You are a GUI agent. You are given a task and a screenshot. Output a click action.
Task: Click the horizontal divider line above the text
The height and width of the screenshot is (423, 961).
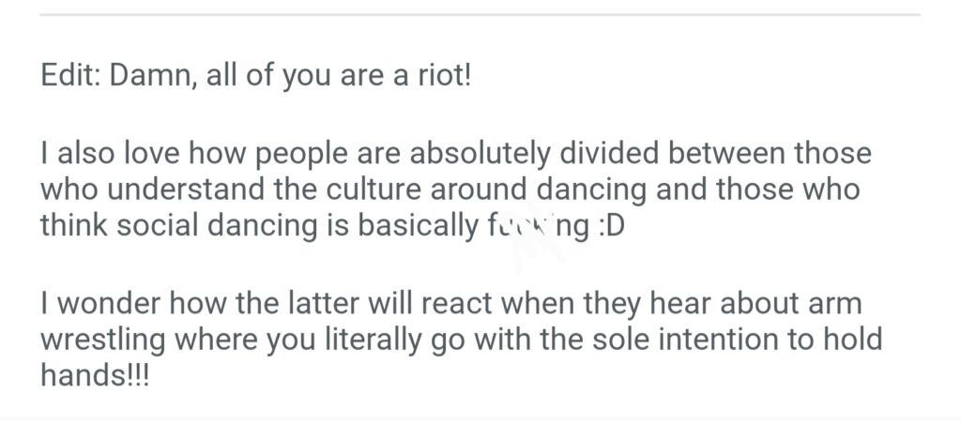[480, 15]
